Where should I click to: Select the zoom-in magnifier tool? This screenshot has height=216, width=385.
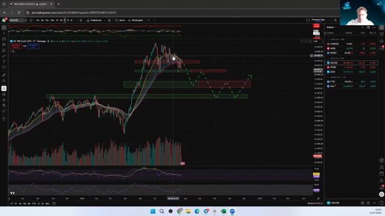(4, 80)
